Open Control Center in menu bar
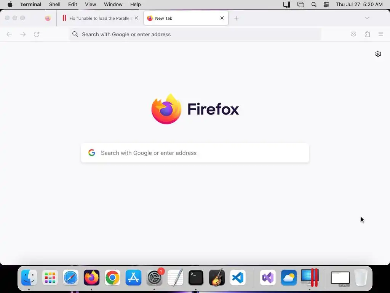The image size is (390, 293). tap(326, 5)
